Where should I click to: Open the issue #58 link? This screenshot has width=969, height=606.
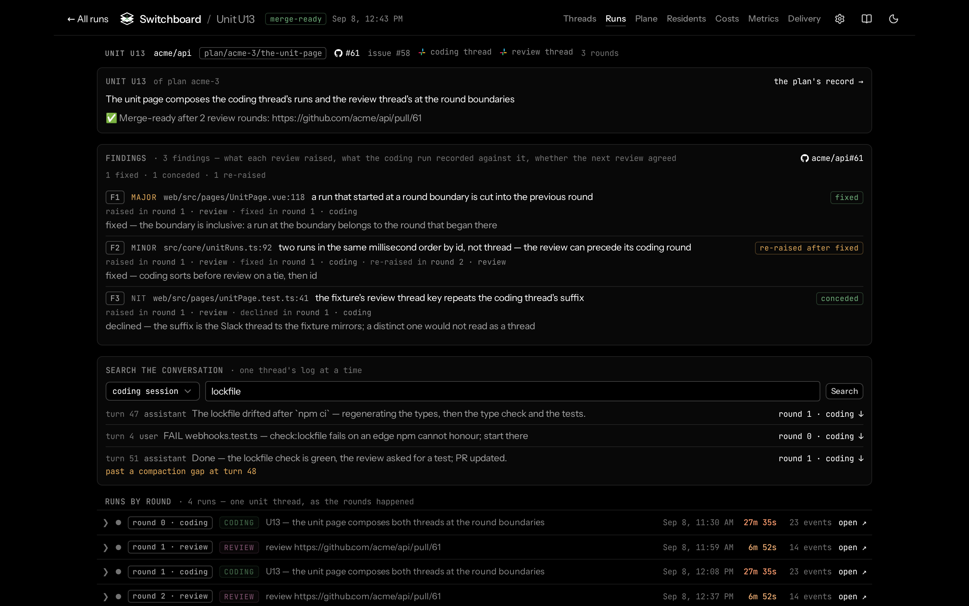click(x=389, y=53)
